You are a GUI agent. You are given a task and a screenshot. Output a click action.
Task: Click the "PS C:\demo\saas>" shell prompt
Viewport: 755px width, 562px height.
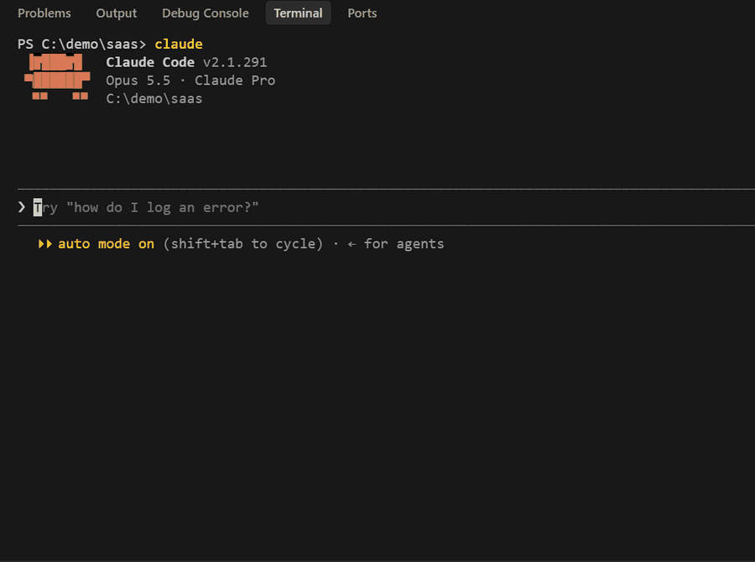click(82, 44)
